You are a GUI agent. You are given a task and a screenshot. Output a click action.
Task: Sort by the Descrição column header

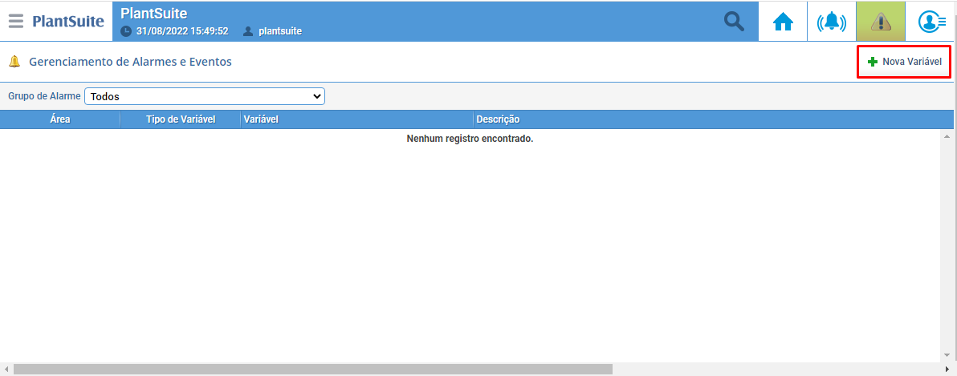pyautogui.click(x=714, y=119)
